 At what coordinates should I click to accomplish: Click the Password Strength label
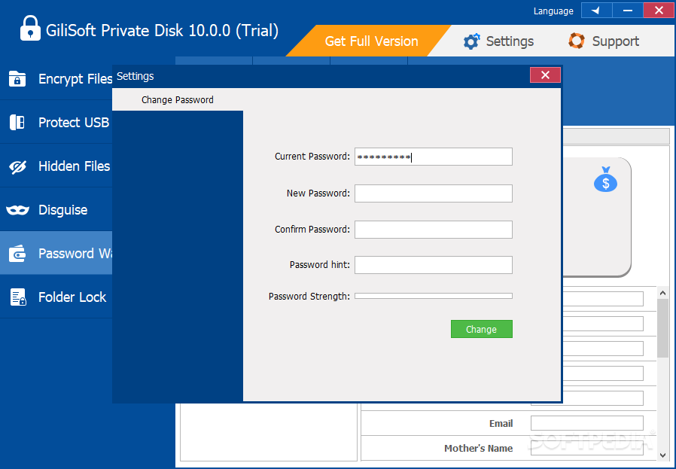309,297
